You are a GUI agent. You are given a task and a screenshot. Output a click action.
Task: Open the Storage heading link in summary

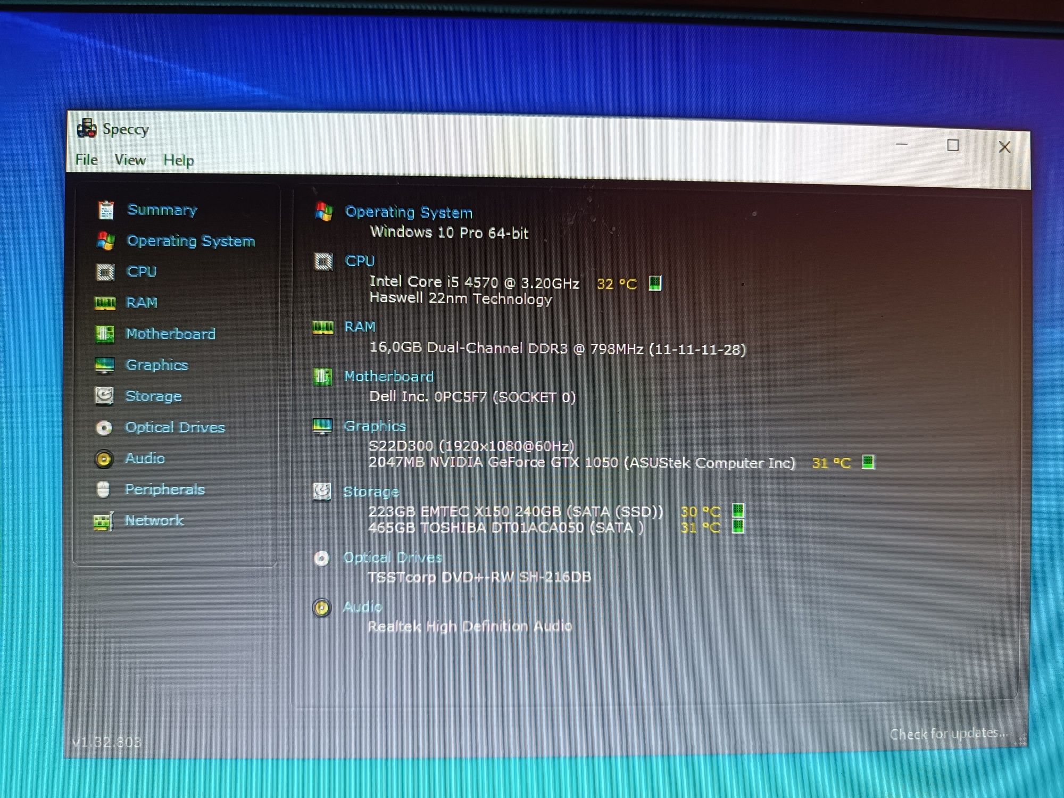point(371,492)
